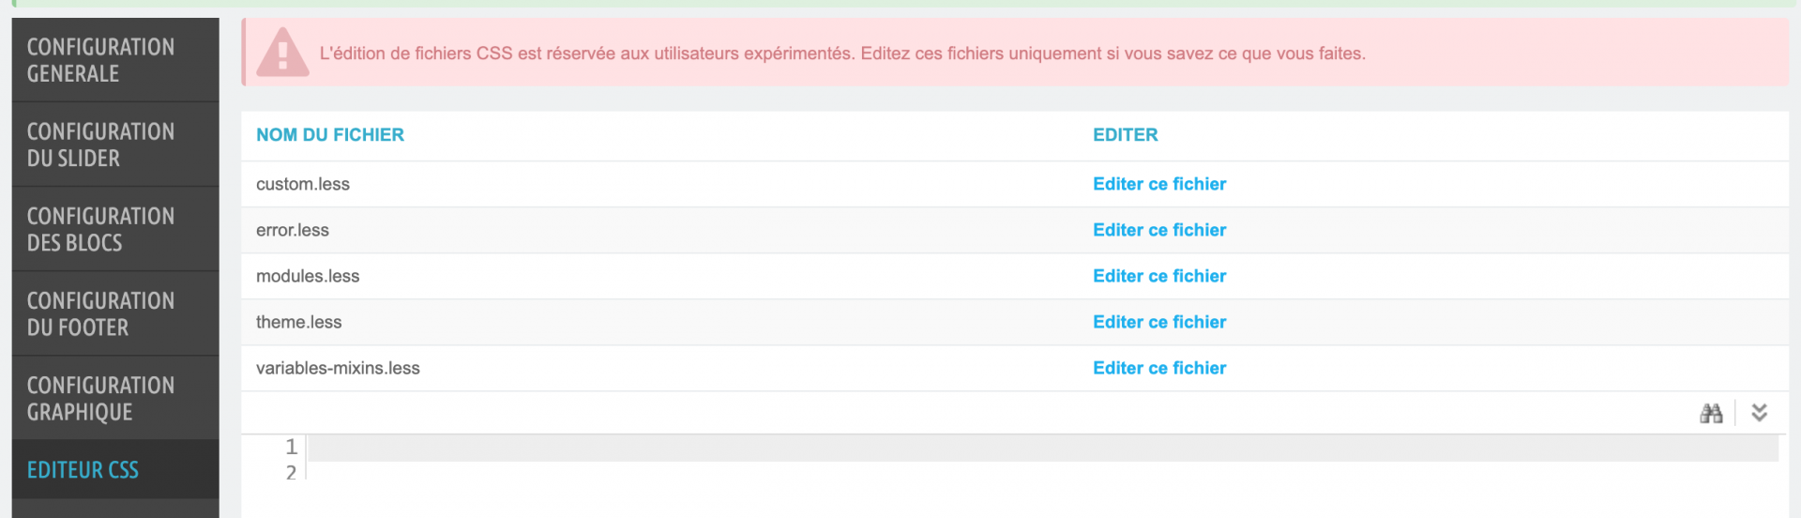Edit the variables-mixins.less file
Image resolution: width=1801 pixels, height=518 pixels.
[x=1159, y=368]
